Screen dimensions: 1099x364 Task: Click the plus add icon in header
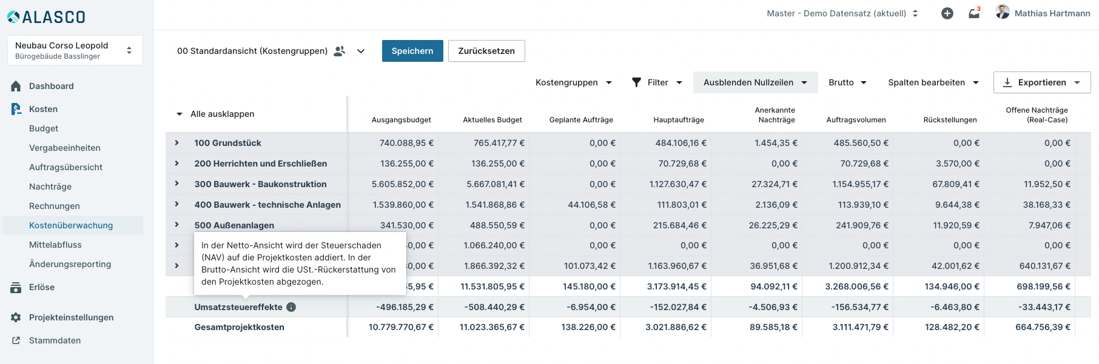947,13
